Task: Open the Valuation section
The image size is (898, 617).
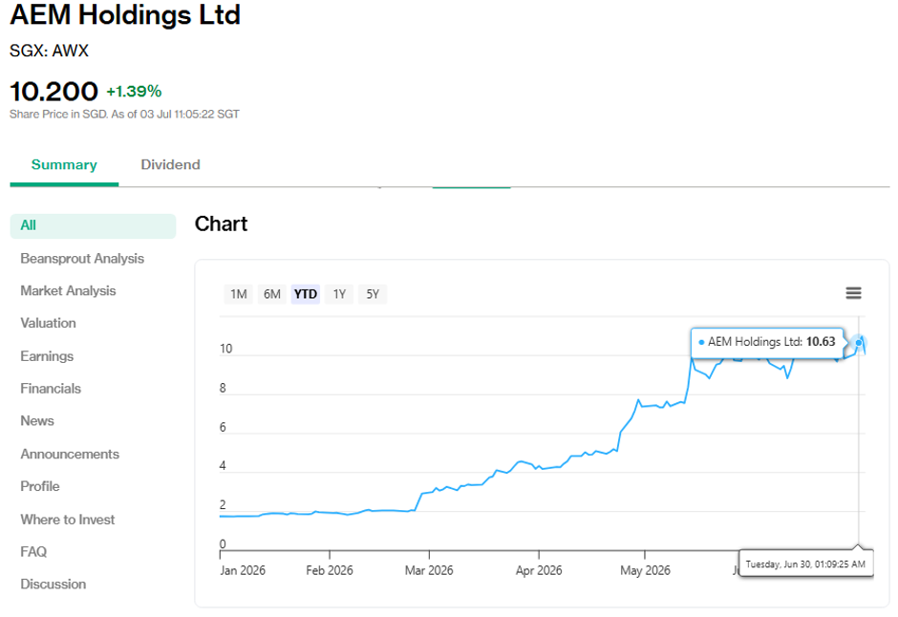Action: [48, 324]
